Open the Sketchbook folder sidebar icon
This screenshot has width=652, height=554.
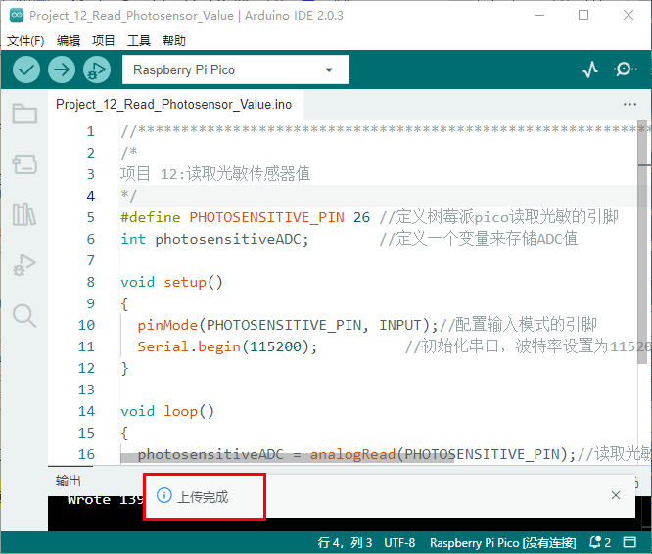pyautogui.click(x=24, y=114)
